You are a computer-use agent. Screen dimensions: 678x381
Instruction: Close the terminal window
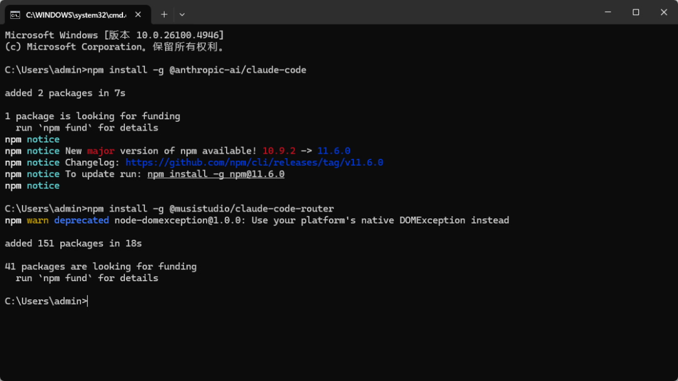(664, 13)
